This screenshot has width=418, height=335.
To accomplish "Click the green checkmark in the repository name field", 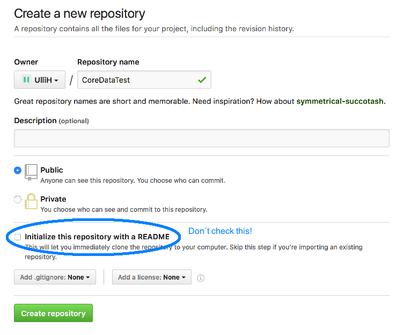I will [202, 80].
